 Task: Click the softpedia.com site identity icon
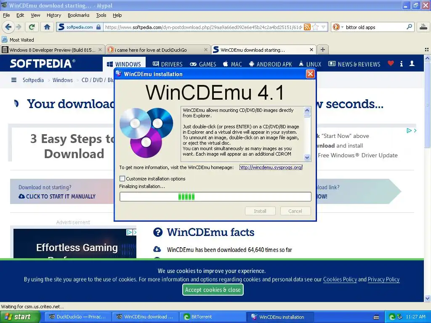point(79,27)
